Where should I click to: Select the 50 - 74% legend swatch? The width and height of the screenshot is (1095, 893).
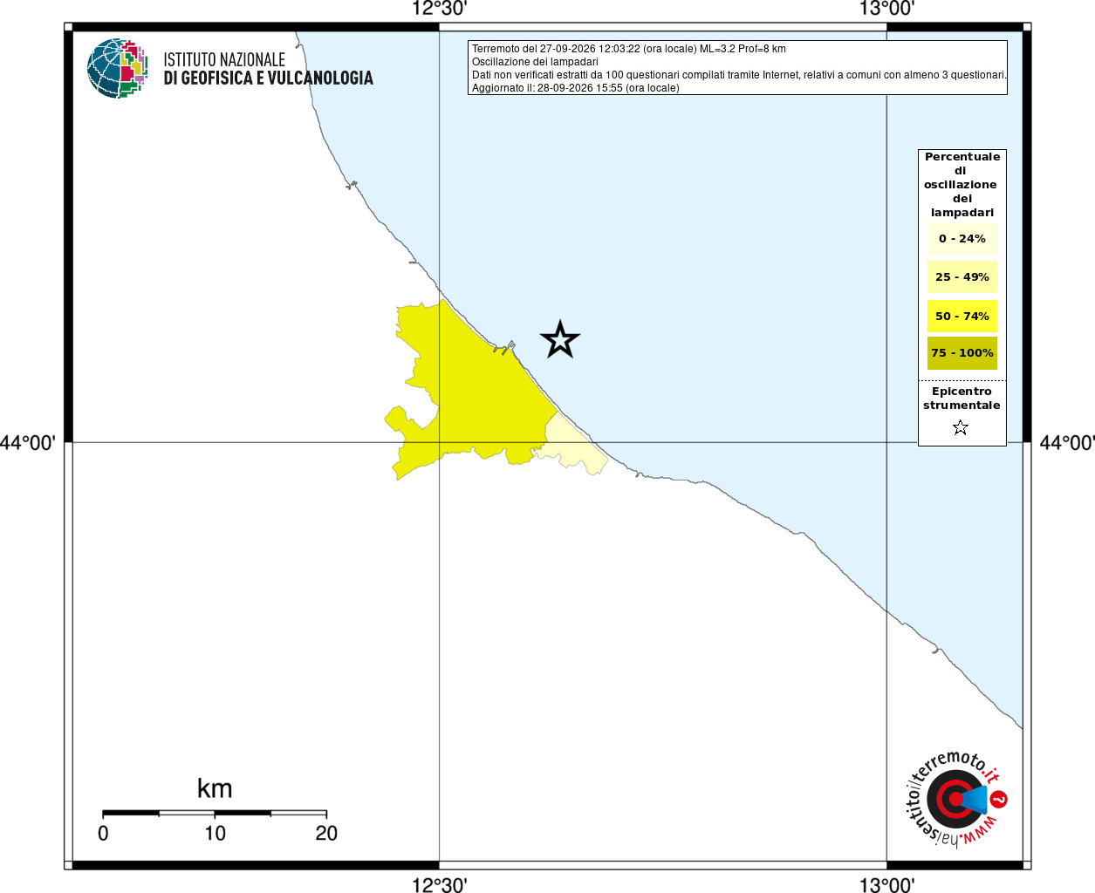point(962,316)
